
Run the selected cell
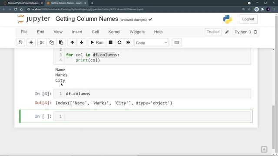coord(97,42)
